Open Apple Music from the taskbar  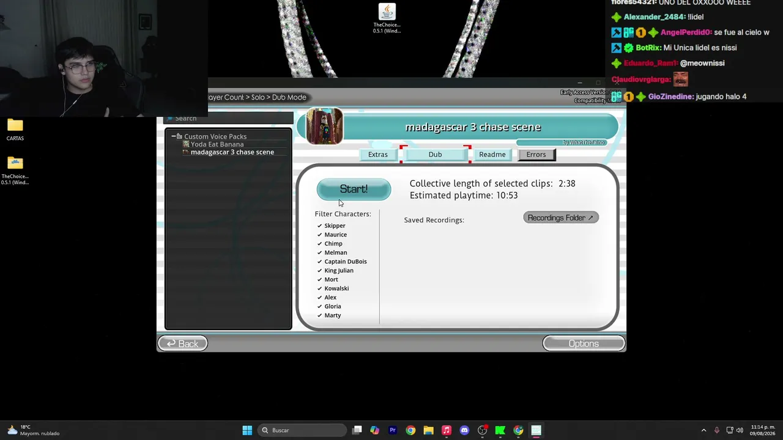447,430
